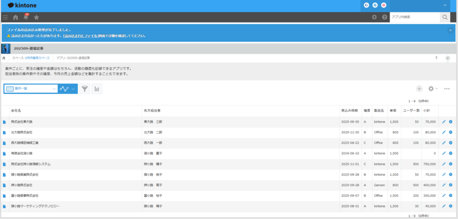Open the three-dot options menu
Image resolution: width=458 pixels, height=219 pixels.
pos(447,89)
